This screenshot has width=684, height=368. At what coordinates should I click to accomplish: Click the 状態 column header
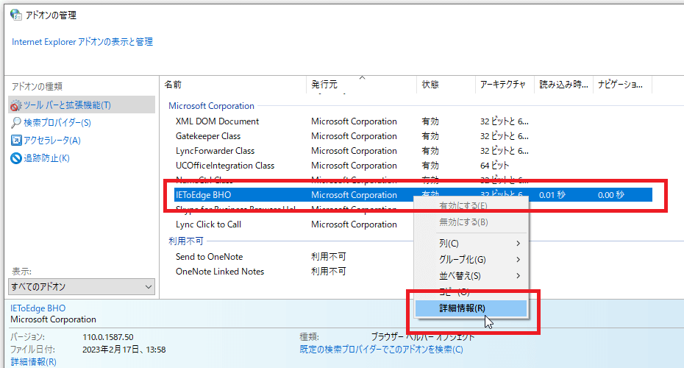tap(430, 85)
